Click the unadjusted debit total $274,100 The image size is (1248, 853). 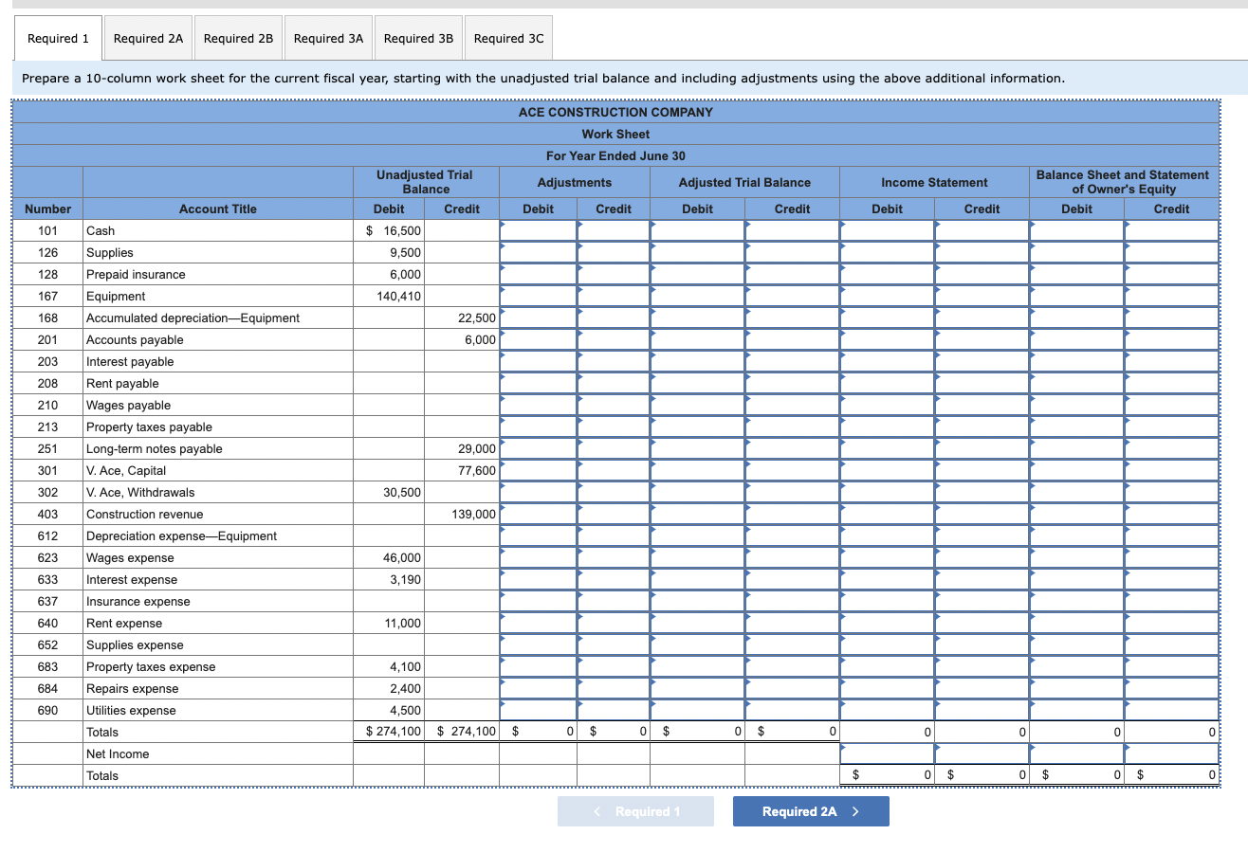coord(394,732)
